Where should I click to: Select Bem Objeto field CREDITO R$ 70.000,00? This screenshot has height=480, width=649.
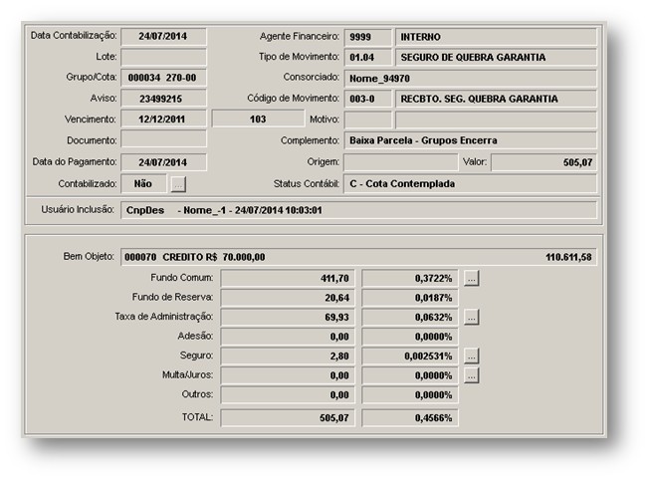click(x=359, y=257)
